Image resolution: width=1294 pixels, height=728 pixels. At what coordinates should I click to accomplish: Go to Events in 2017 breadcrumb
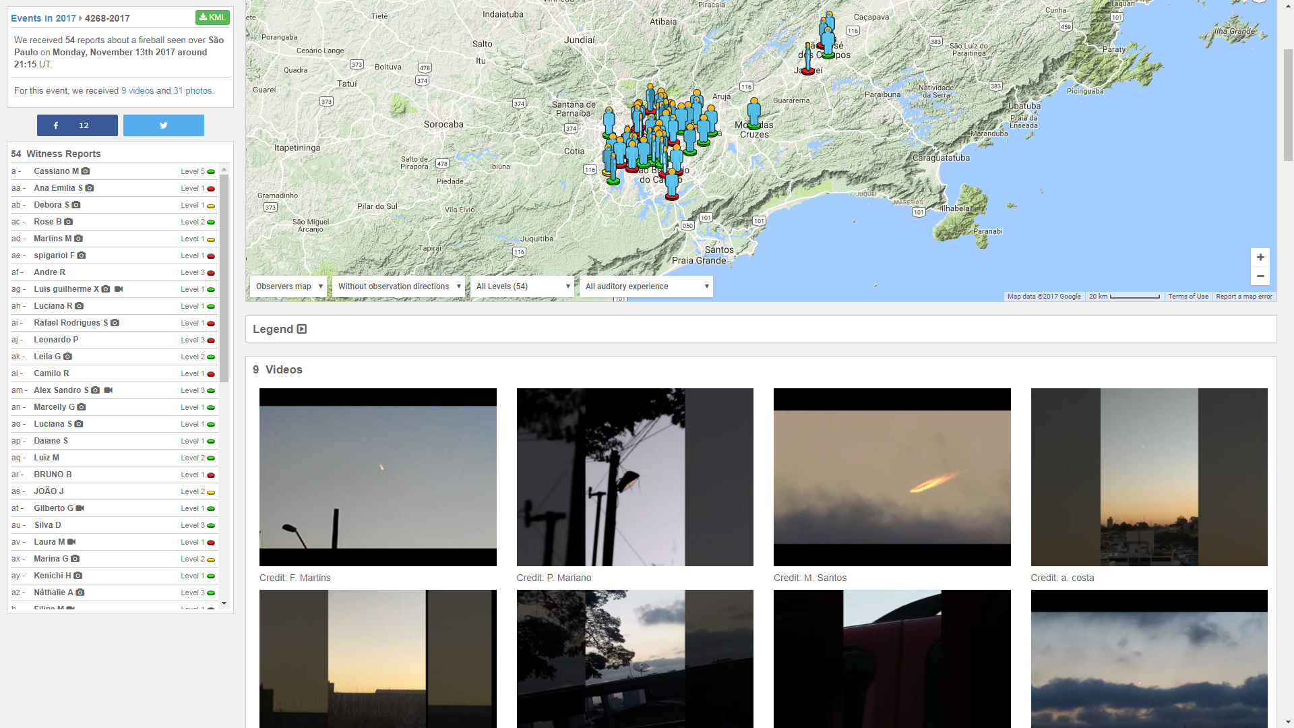tap(43, 18)
